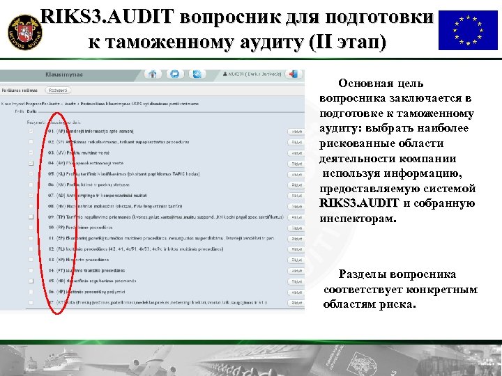Click the right-side button in row 01 (AP)
The height and width of the screenshot is (376, 502).
click(x=296, y=132)
